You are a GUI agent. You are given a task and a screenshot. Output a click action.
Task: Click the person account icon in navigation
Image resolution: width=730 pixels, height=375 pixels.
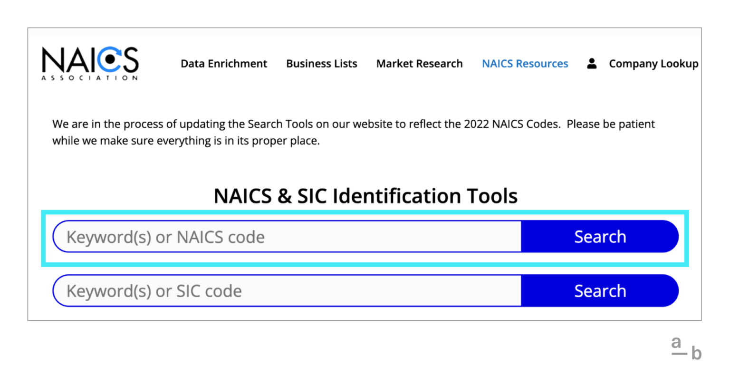(591, 63)
